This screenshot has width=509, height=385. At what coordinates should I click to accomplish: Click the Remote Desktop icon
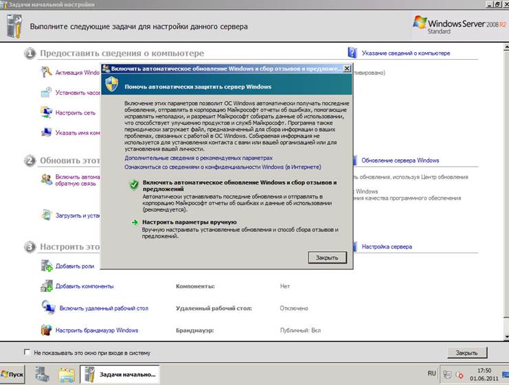pyautogui.click(x=48, y=307)
